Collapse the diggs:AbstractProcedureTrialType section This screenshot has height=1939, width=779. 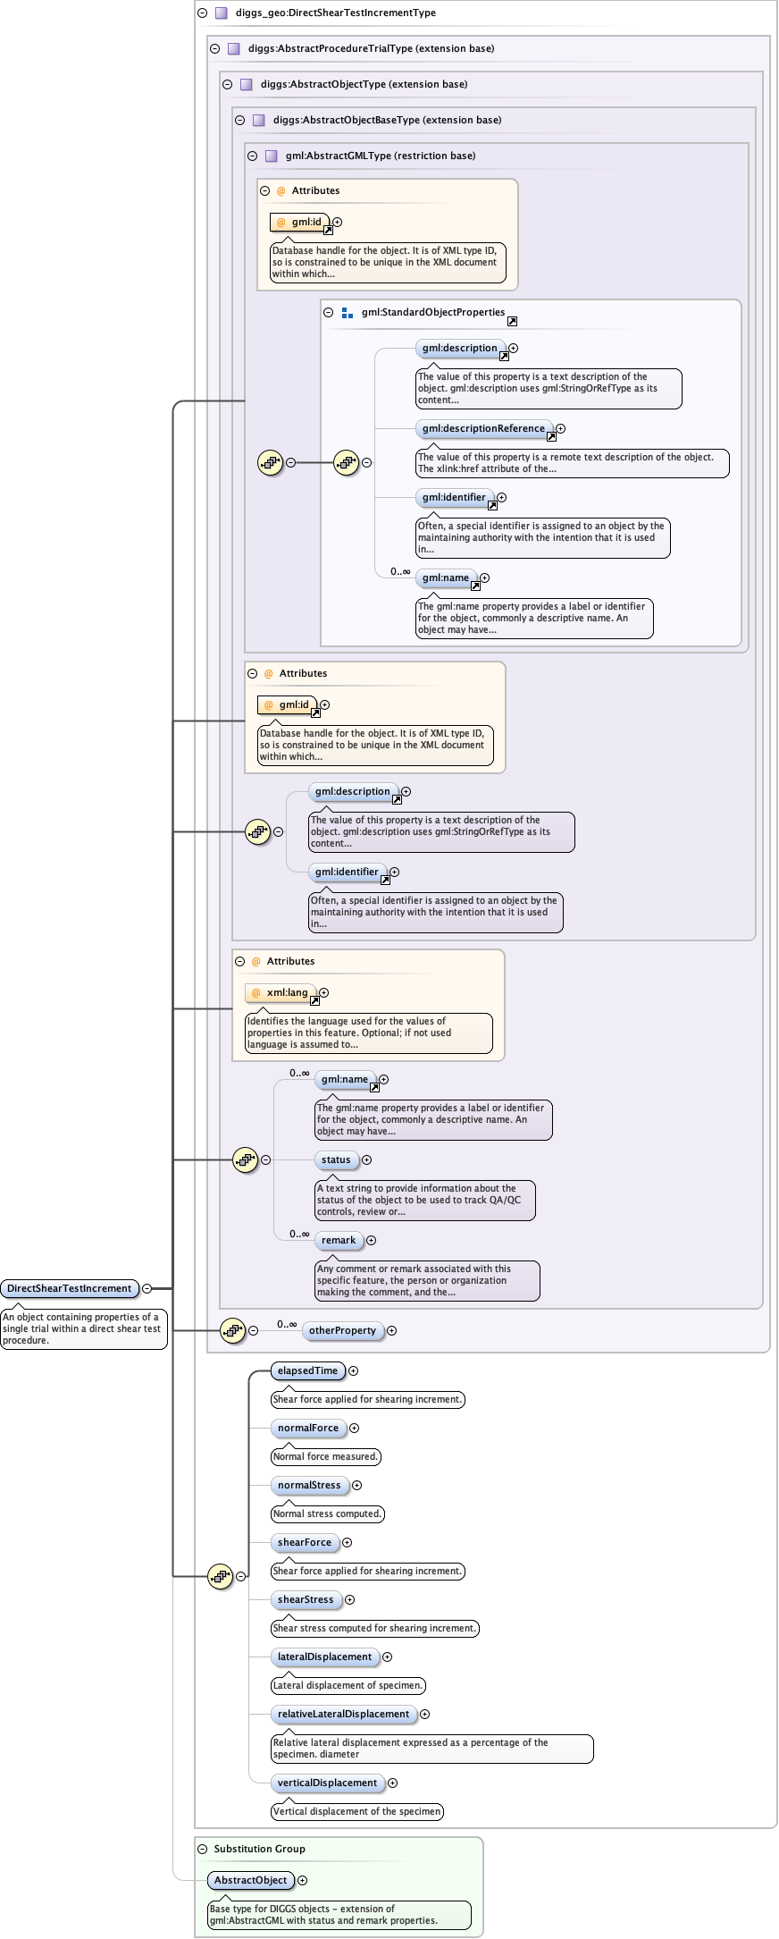214,49
